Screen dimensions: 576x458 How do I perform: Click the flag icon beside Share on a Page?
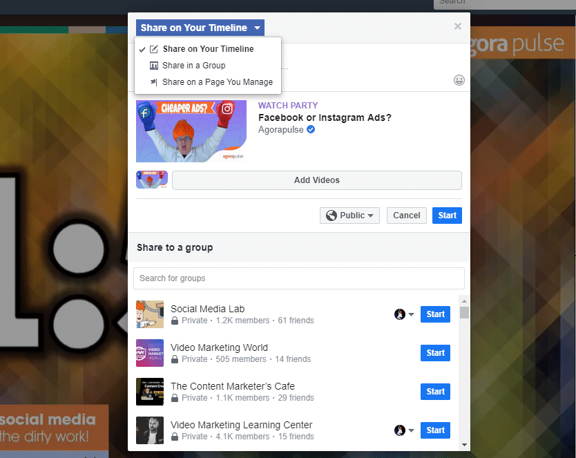[154, 82]
